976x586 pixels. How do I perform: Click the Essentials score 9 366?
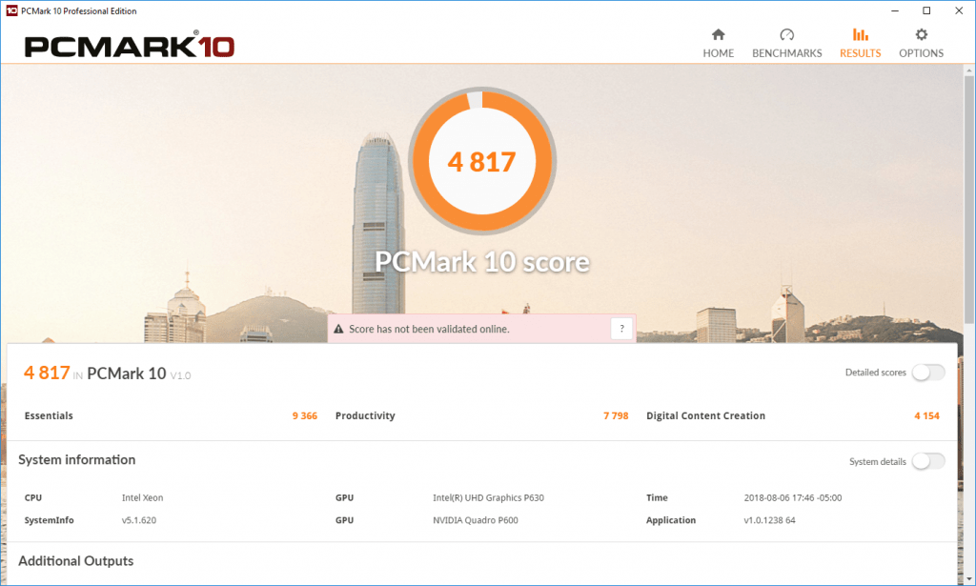coord(304,415)
